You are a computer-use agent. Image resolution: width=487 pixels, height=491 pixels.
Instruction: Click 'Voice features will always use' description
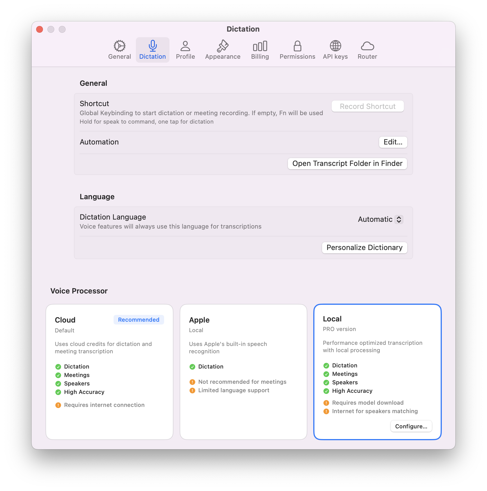click(x=171, y=226)
